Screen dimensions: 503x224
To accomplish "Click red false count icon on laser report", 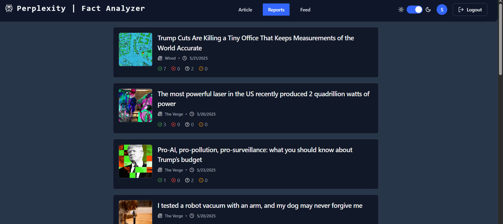I will [174, 124].
